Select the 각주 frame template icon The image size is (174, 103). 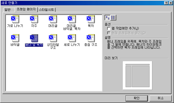(x=34, y=19)
